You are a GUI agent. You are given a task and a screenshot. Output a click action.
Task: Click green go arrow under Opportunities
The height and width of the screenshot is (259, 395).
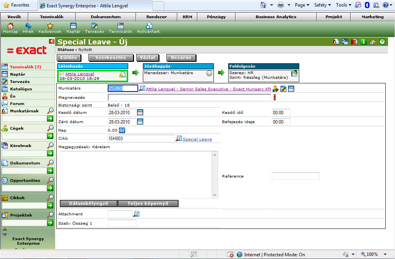pyautogui.click(x=50, y=188)
